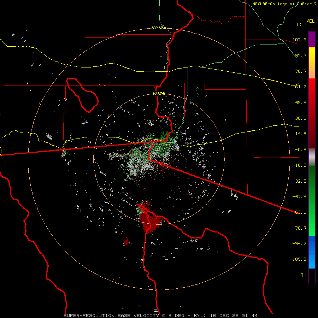Click SUPER-RESOLUTION BASE VELOCITY caption text
This screenshot has height=318, width=318.
click(x=111, y=316)
